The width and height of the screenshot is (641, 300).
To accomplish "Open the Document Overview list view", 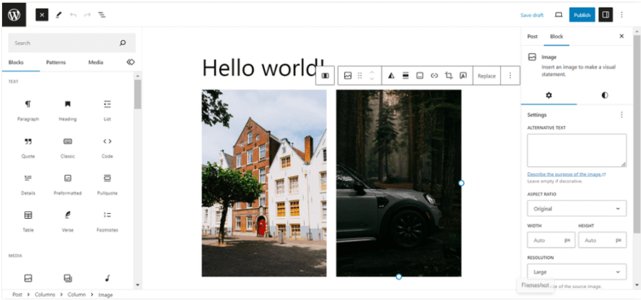I will point(102,15).
